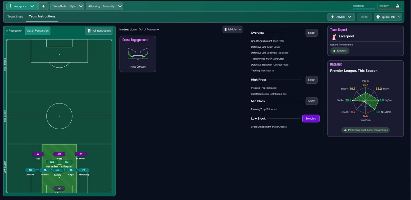The width and height of the screenshot is (411, 200).
Task: Click the Excellent thumbs-up badge
Action: 340,51
